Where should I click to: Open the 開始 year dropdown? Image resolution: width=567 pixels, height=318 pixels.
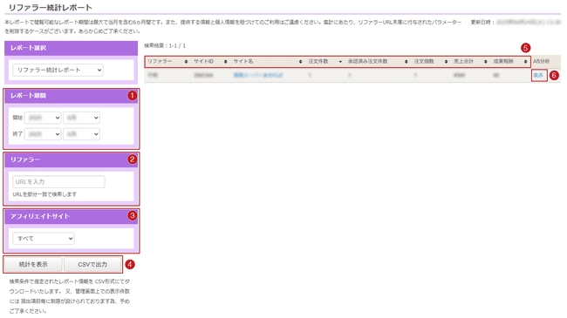pos(43,118)
